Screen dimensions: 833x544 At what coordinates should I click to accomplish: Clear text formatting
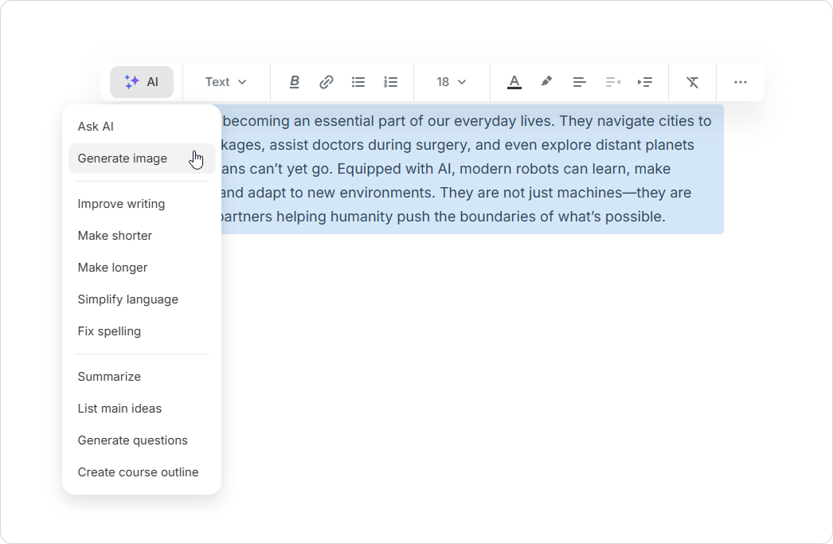693,82
